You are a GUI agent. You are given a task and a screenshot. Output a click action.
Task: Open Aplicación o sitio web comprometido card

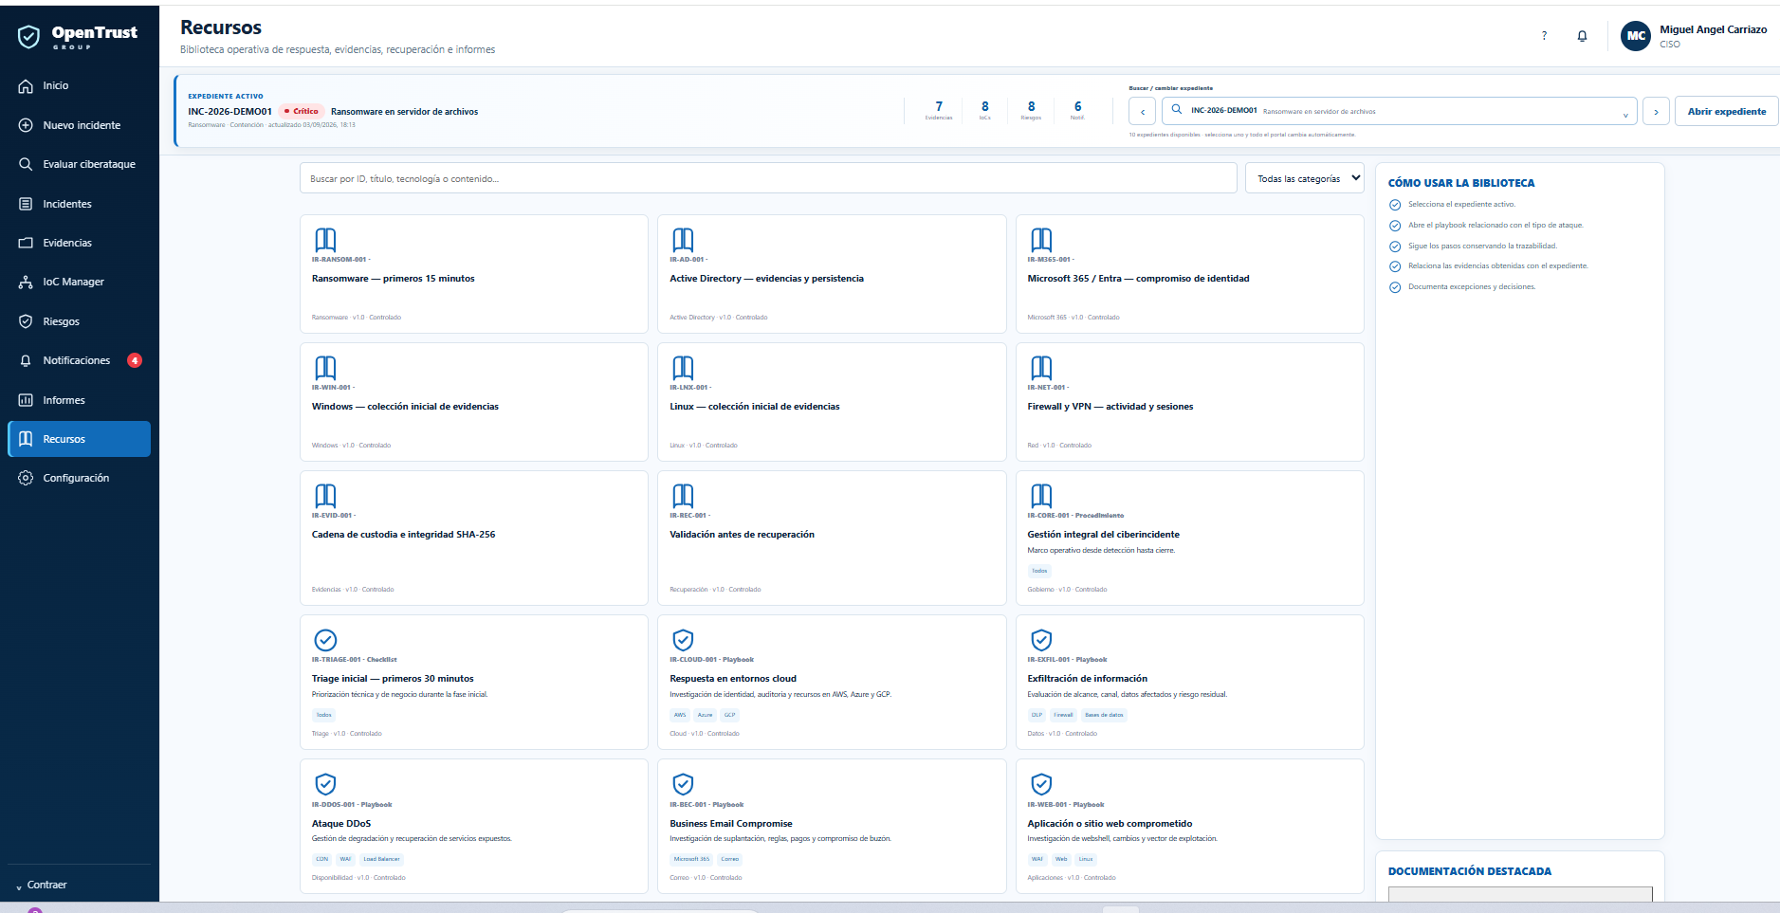1189,826
